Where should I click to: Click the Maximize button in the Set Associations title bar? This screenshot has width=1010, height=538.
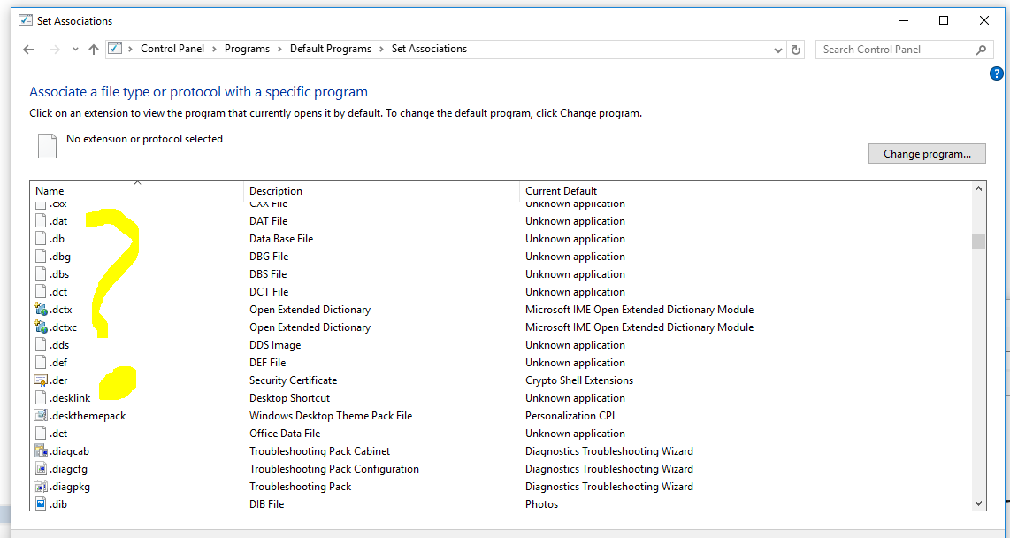click(944, 20)
